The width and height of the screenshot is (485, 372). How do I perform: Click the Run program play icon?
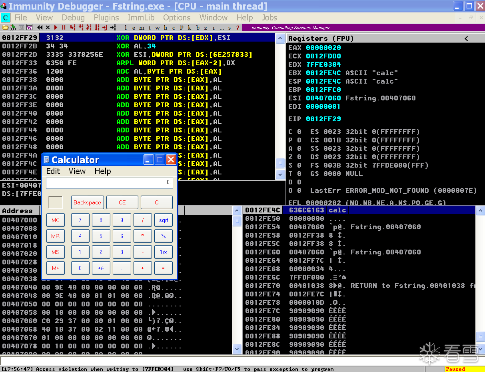pyautogui.click(x=56, y=28)
